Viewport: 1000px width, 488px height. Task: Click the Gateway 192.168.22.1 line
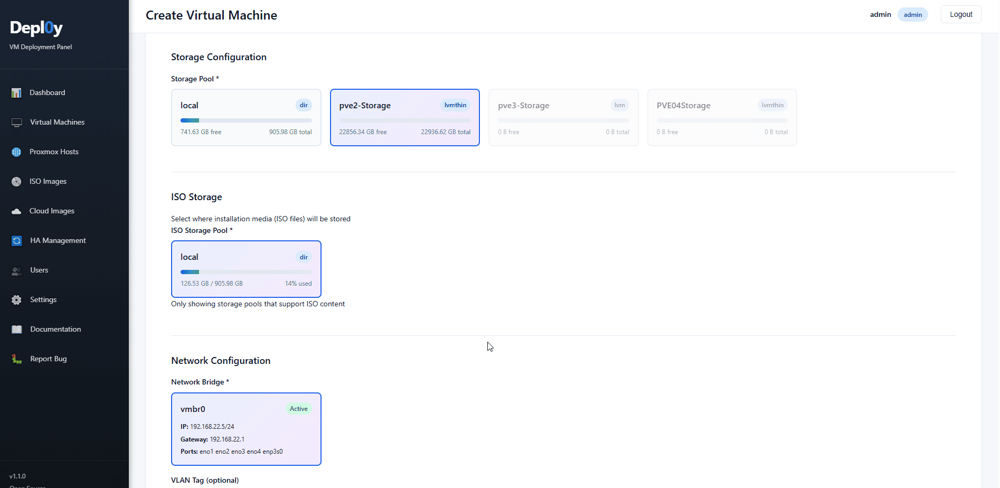(212, 439)
